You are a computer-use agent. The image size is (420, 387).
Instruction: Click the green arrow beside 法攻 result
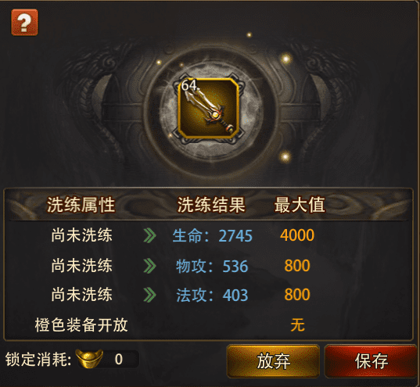click(149, 295)
